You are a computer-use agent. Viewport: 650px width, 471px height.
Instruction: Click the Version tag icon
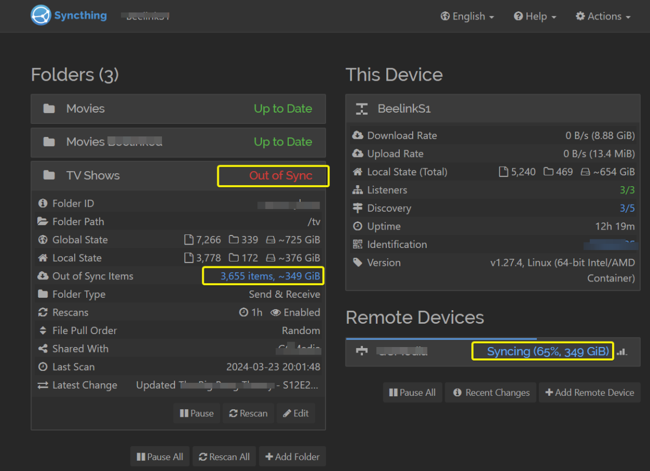[357, 263]
